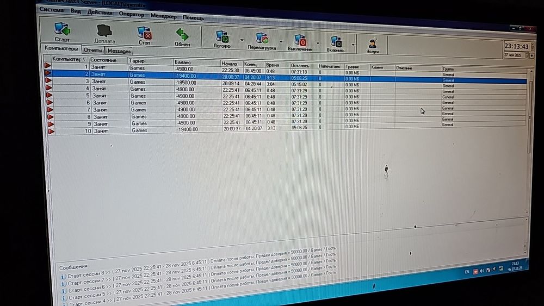Click the red tray icon near EN
The height and width of the screenshot is (306, 544).
pos(475,271)
